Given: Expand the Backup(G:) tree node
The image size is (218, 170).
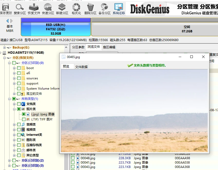Looking at the screenshot, I should pyautogui.click(x=4, y=48).
